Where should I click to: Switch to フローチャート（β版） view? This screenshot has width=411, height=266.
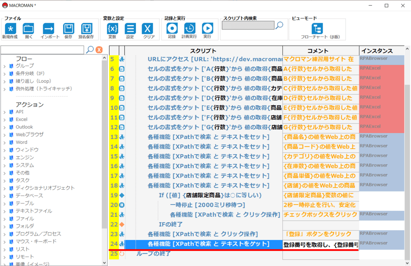[x=317, y=28]
